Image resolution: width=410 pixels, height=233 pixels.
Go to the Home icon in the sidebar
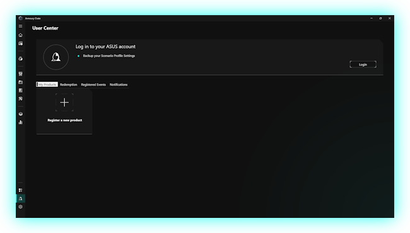(x=20, y=35)
